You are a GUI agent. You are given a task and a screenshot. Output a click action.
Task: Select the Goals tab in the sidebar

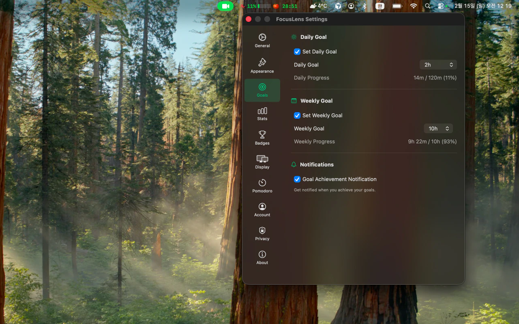pos(262,90)
